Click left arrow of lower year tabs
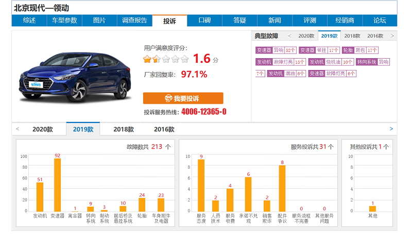412x234 pixels. tap(18, 129)
